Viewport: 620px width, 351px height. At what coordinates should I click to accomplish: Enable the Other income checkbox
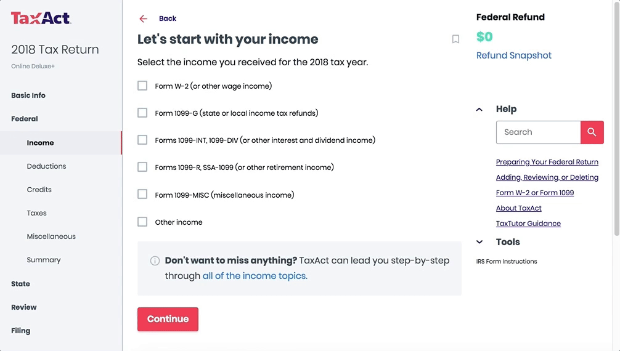(142, 222)
